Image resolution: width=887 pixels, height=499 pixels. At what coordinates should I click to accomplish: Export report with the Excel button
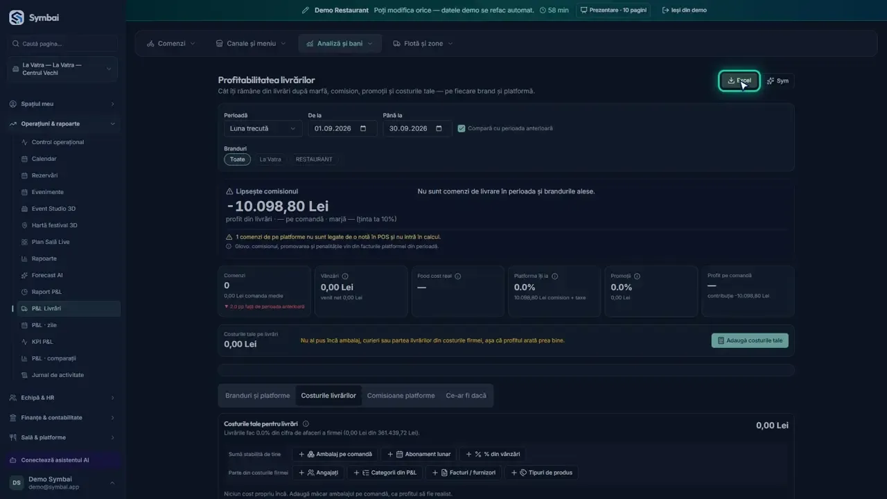coord(739,81)
